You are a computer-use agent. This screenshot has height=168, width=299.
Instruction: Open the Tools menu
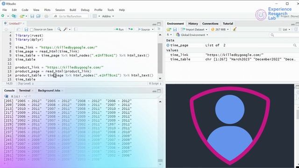111,10
